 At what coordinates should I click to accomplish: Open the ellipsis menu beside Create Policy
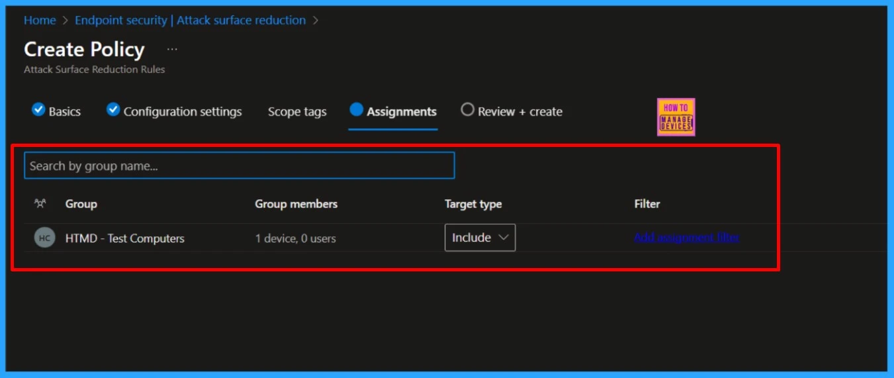pos(172,50)
